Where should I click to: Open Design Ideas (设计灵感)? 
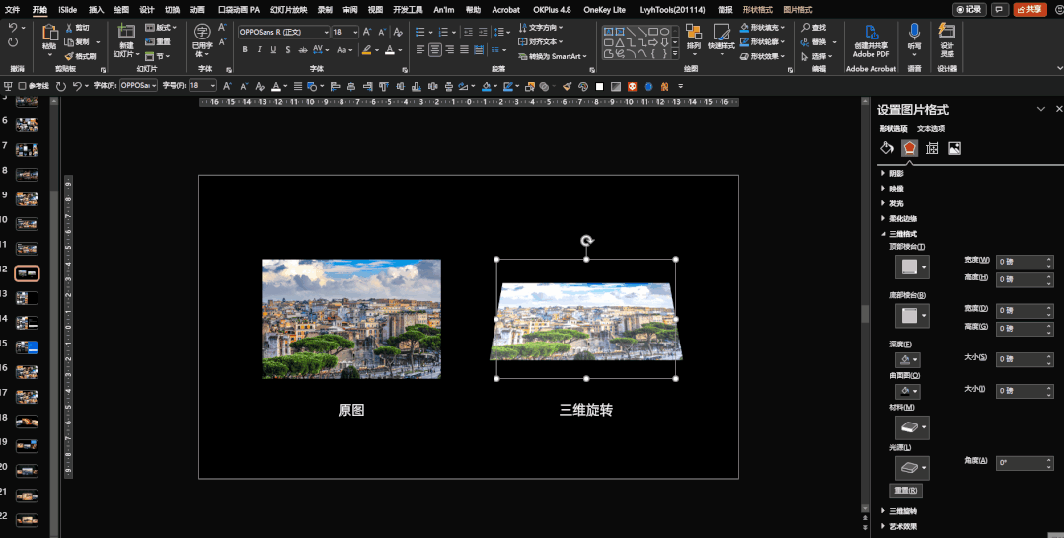pos(947,40)
